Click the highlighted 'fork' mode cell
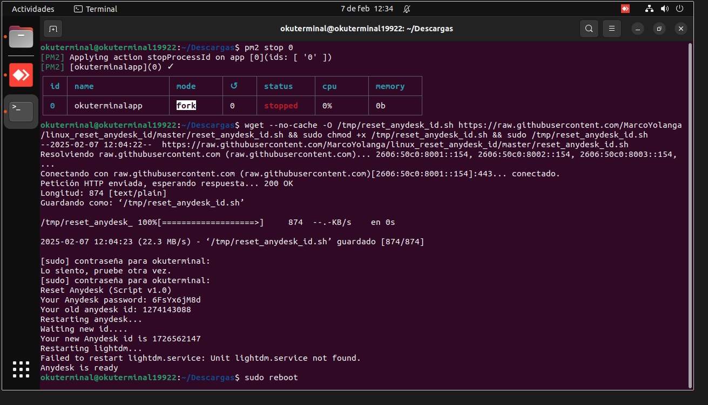The width and height of the screenshot is (708, 405). coord(186,106)
